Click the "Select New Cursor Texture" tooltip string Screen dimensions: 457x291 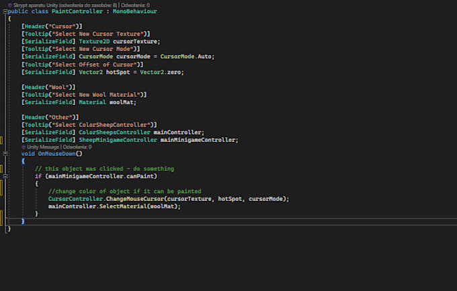[x=97, y=34]
